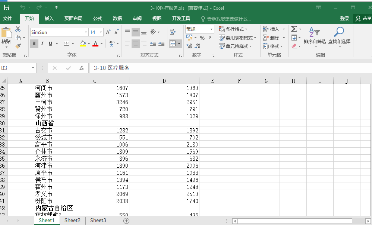Viewport: 372px width, 225px height.
Task: Open Name Box dropdown arrow
Action: pos(33,68)
